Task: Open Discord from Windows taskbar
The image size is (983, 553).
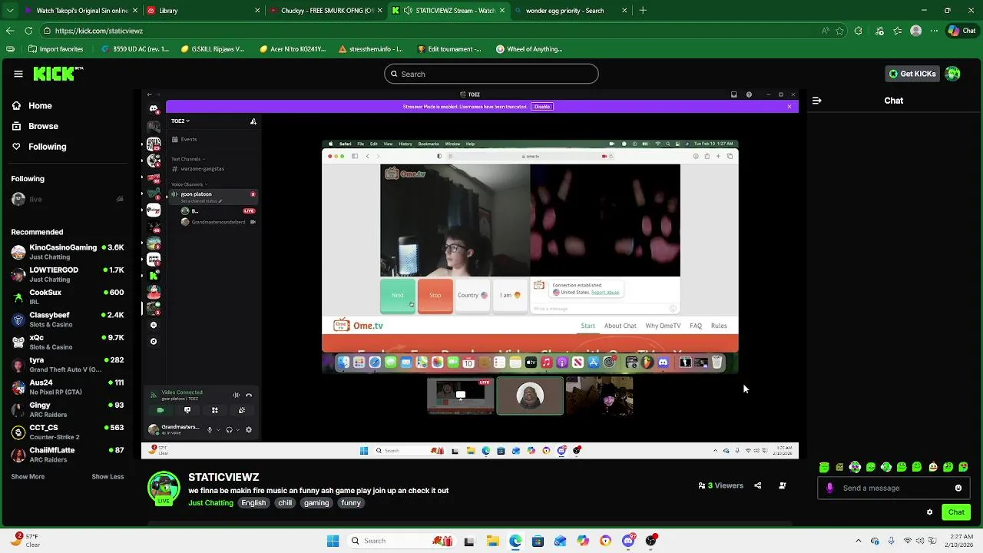Action: point(628,541)
